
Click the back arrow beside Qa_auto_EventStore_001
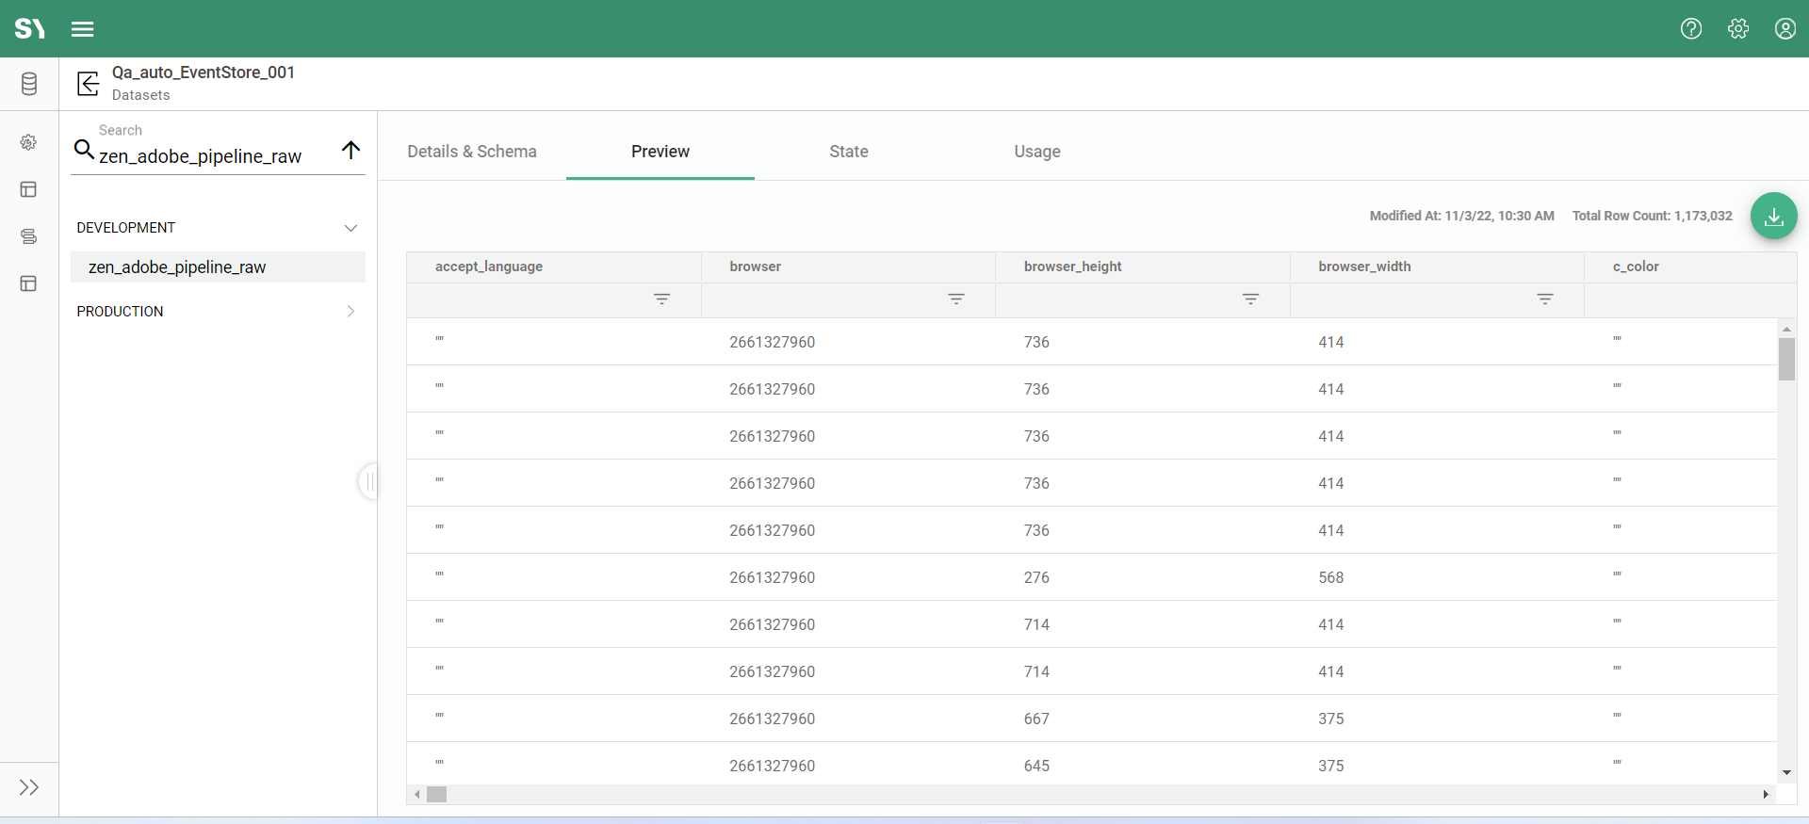(x=89, y=84)
